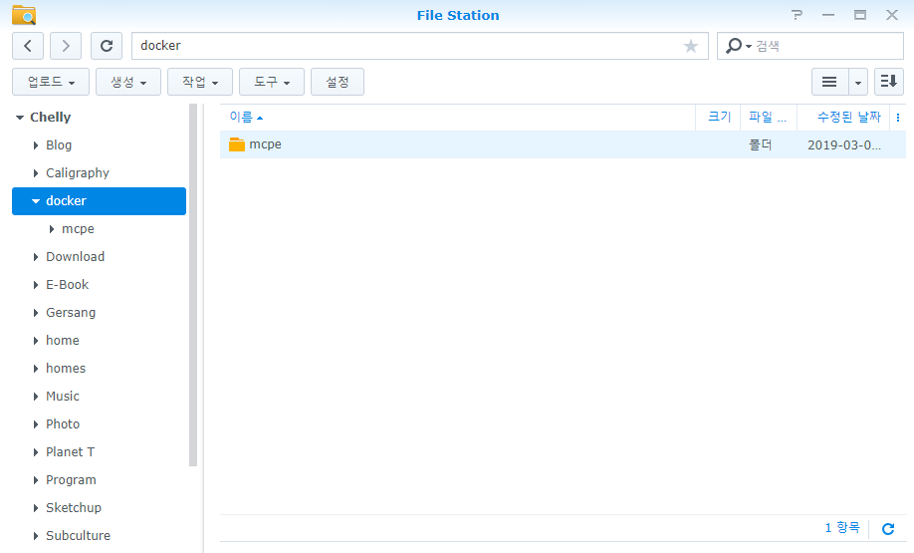This screenshot has height=553, width=914.
Task: Select the mcpe folder icon in list
Action: coord(237,144)
